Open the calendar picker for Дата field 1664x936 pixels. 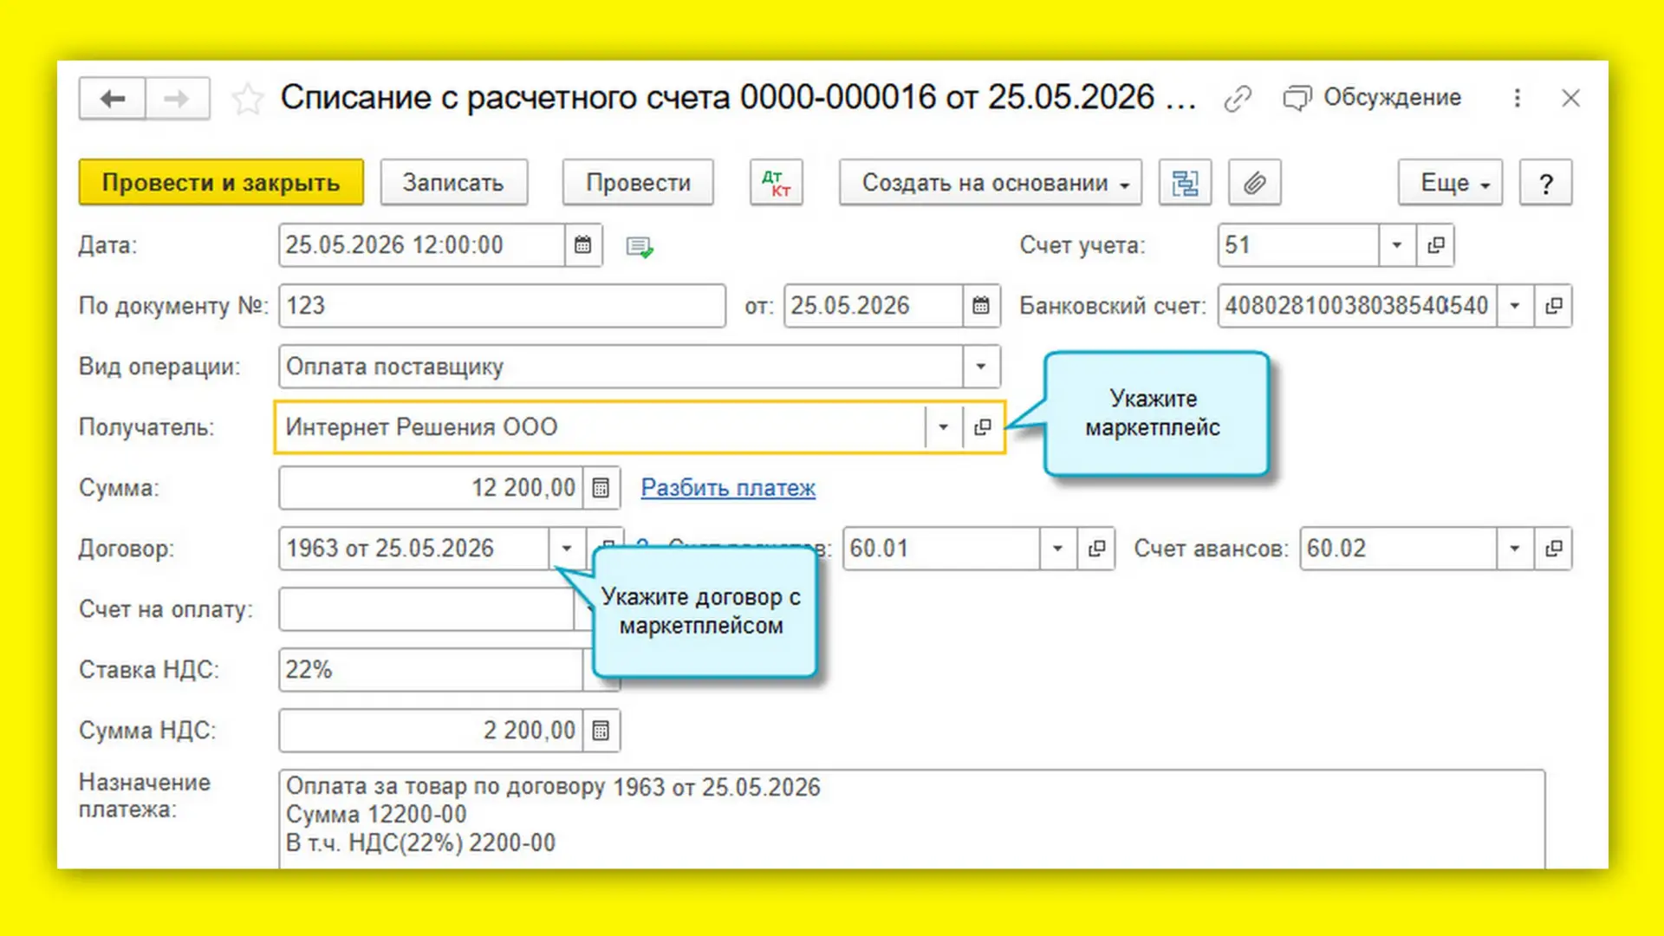point(583,245)
